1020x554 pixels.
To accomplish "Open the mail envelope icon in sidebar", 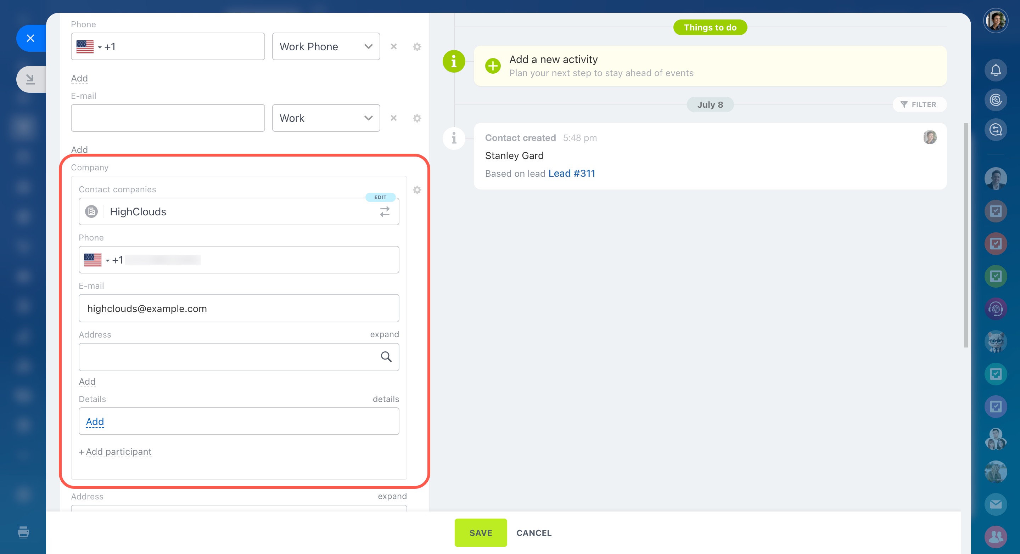I will click(x=995, y=504).
